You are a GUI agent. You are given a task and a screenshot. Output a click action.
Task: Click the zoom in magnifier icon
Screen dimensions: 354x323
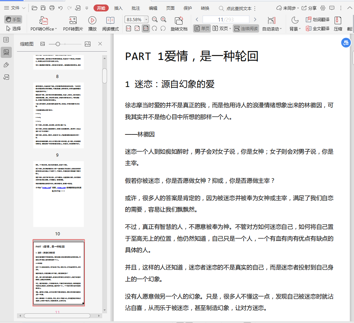pos(163,19)
